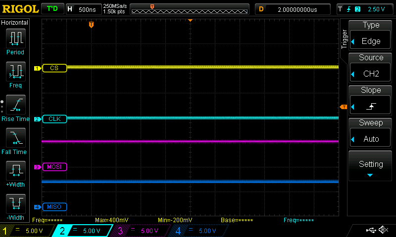Click the rising edge icon in trigger readout
The height and width of the screenshot is (237, 396).
click(349, 9)
